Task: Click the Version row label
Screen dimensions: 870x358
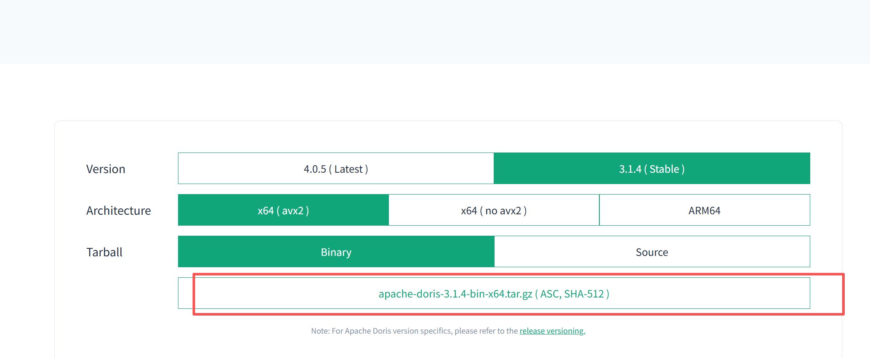Action: (x=106, y=169)
